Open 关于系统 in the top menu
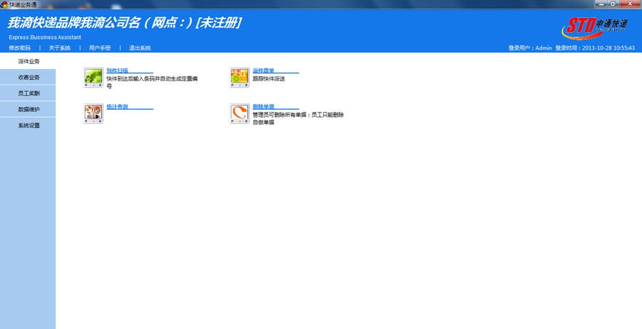Screen dimensions: 642x329 pyautogui.click(x=60, y=48)
